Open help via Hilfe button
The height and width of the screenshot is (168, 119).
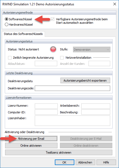pyautogui.click(x=106, y=162)
